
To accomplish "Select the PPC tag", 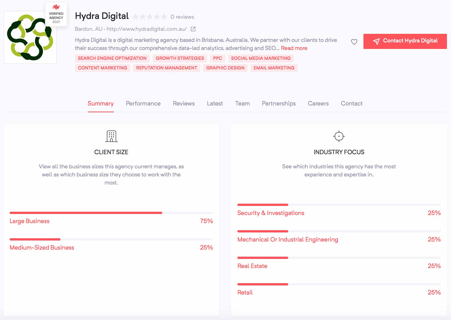I will pos(218,58).
